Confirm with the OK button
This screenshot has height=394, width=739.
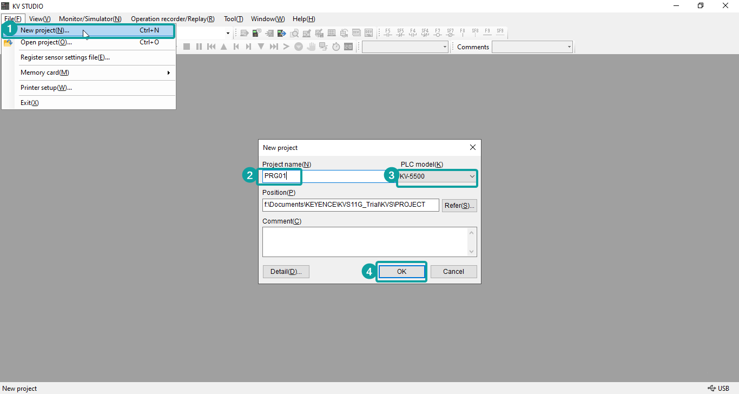point(401,272)
